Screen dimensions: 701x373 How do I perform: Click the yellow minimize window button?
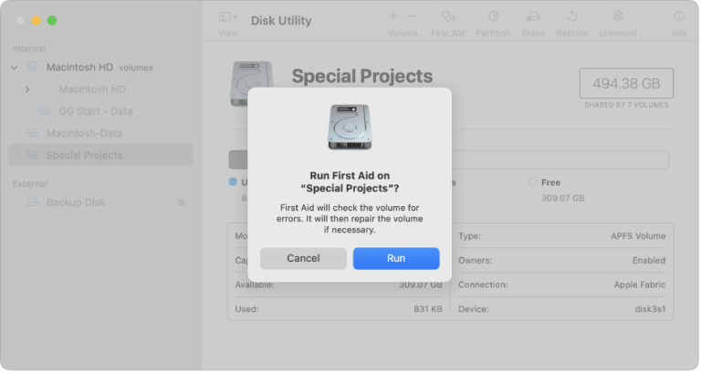click(x=37, y=21)
